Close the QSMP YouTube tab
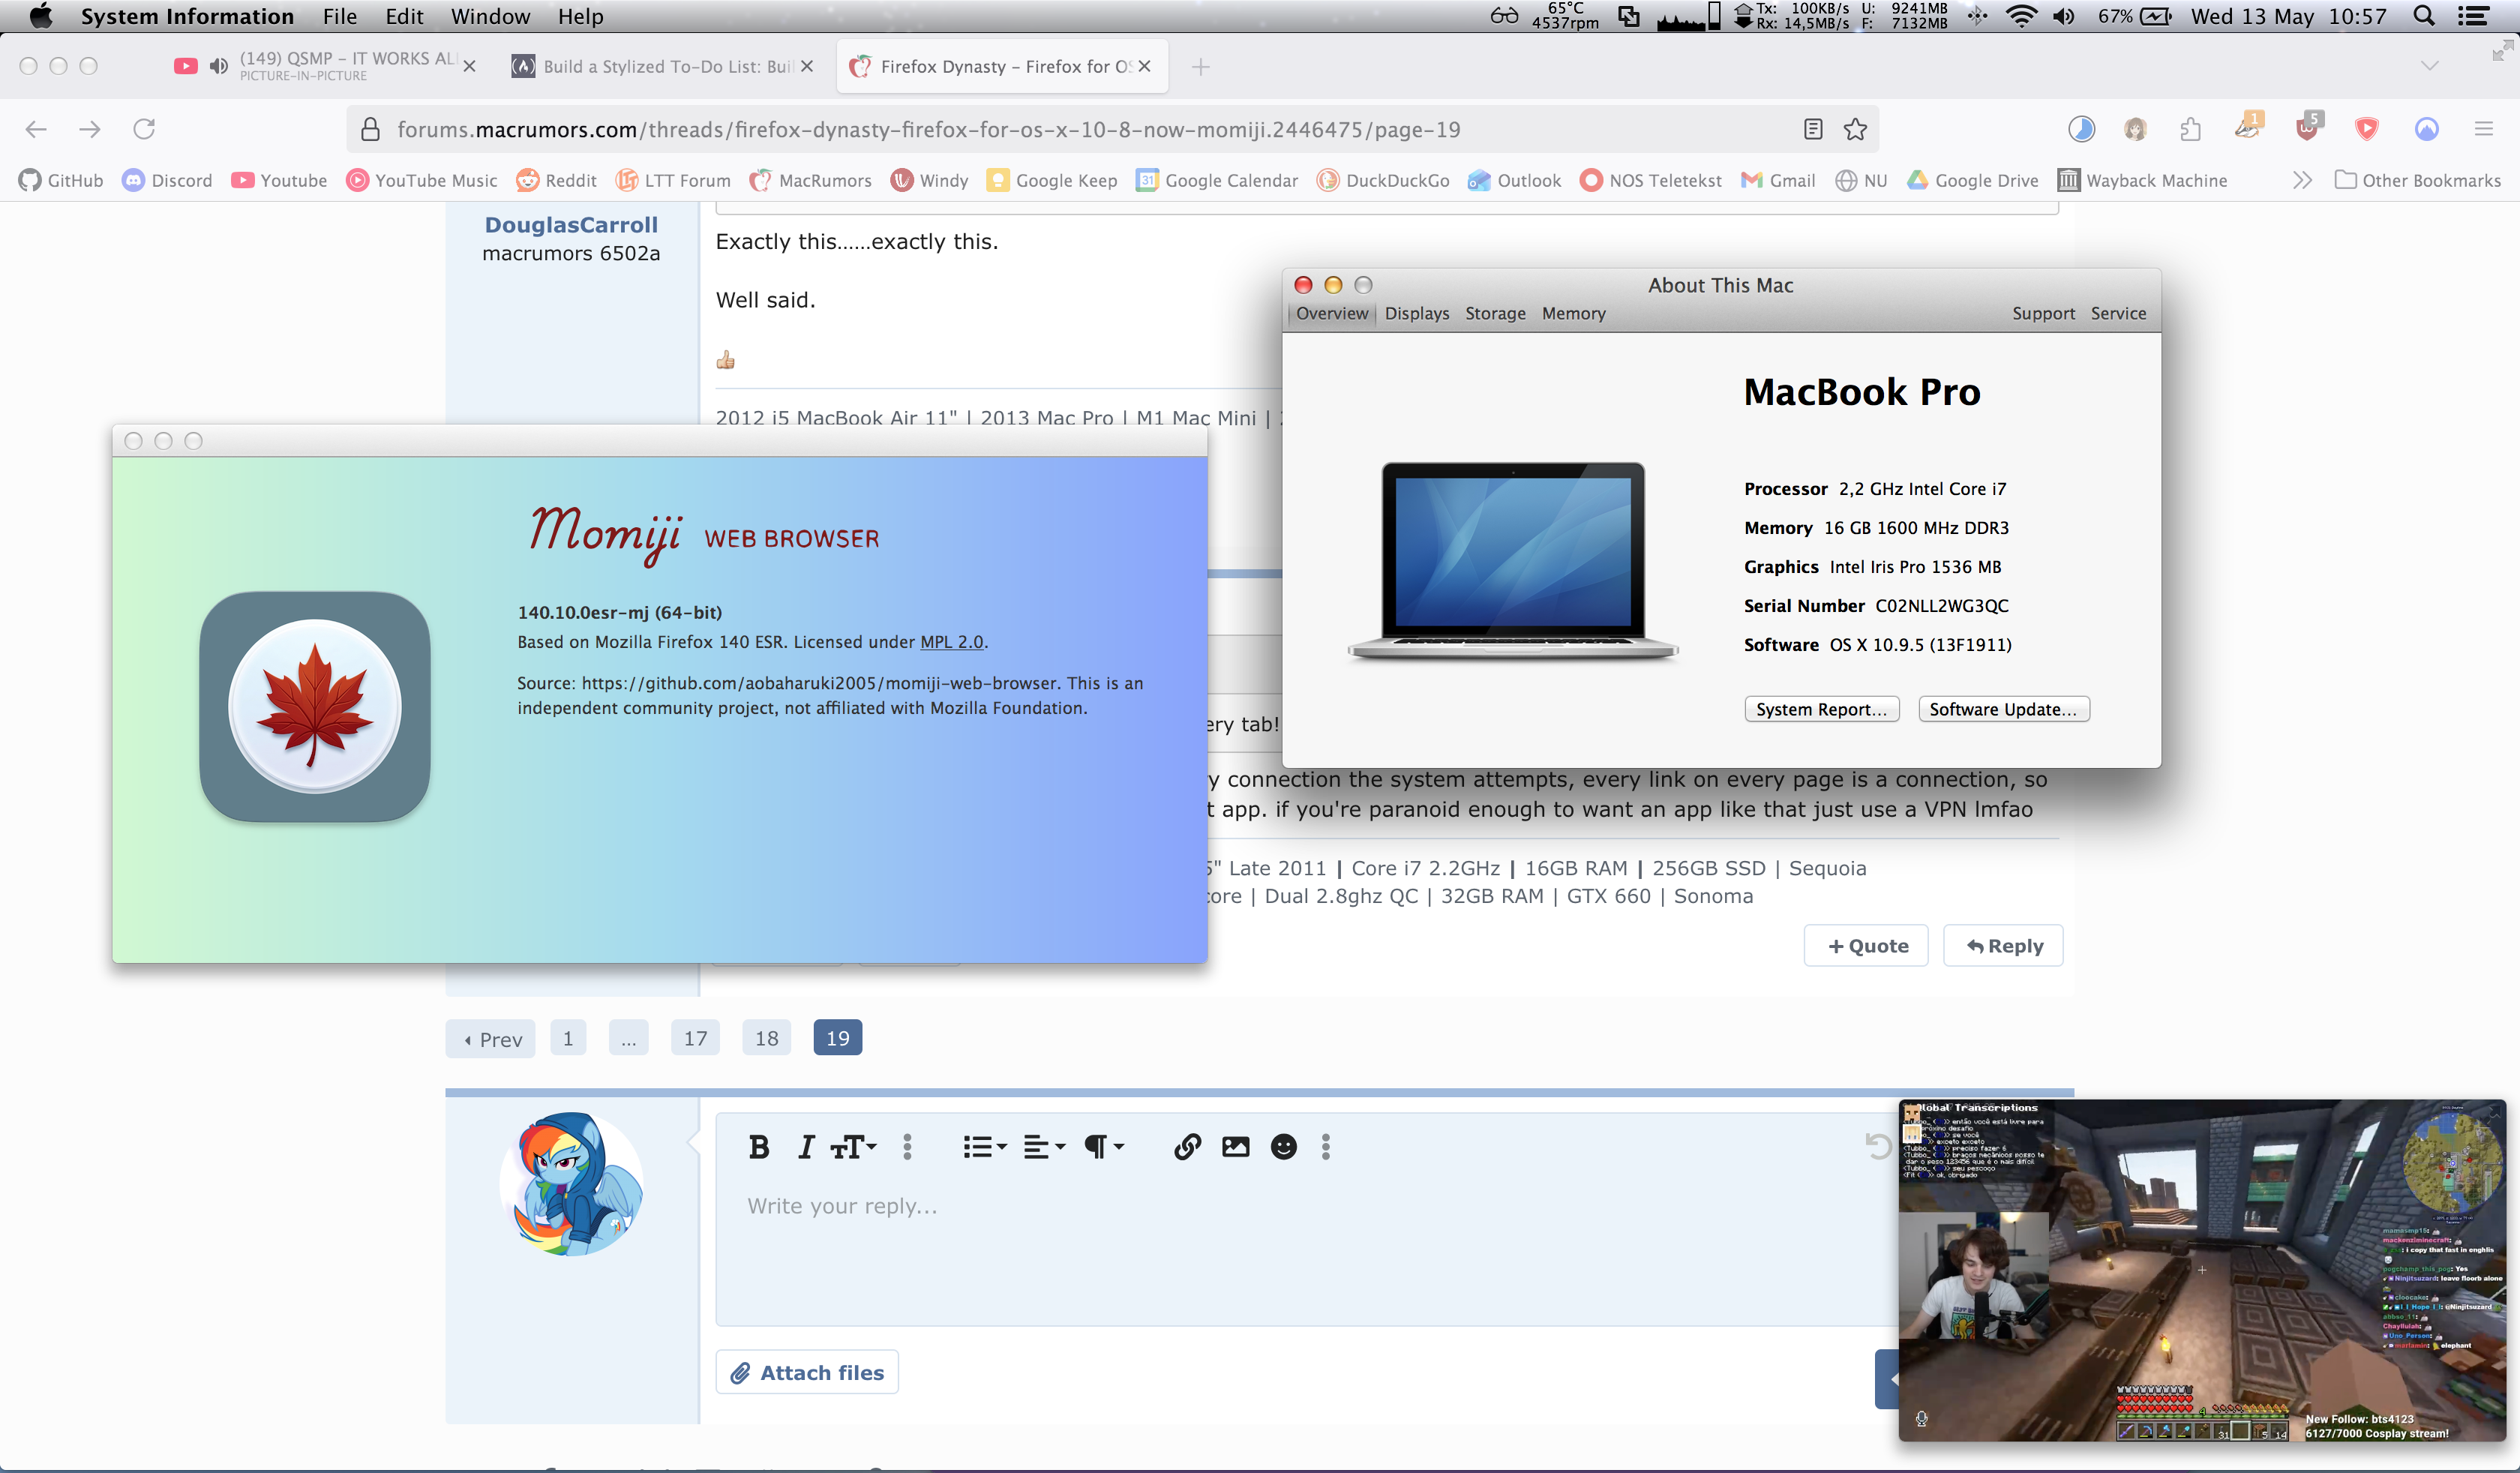This screenshot has height=1473, width=2520. coord(469,66)
